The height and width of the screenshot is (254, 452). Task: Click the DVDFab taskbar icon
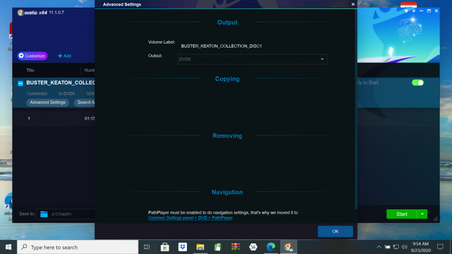pos(289,247)
